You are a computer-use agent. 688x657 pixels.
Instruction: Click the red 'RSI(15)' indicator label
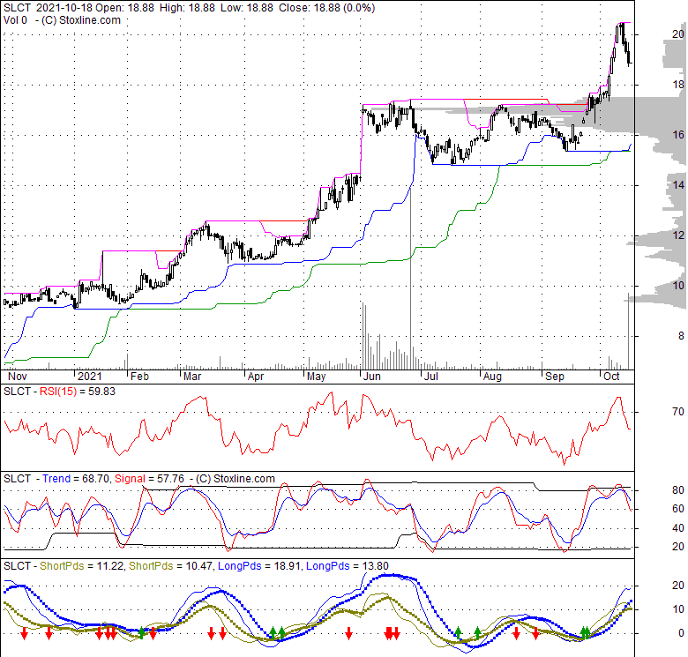[58, 392]
